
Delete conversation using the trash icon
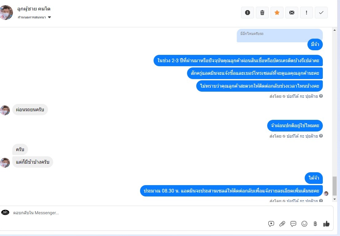[x=262, y=13]
